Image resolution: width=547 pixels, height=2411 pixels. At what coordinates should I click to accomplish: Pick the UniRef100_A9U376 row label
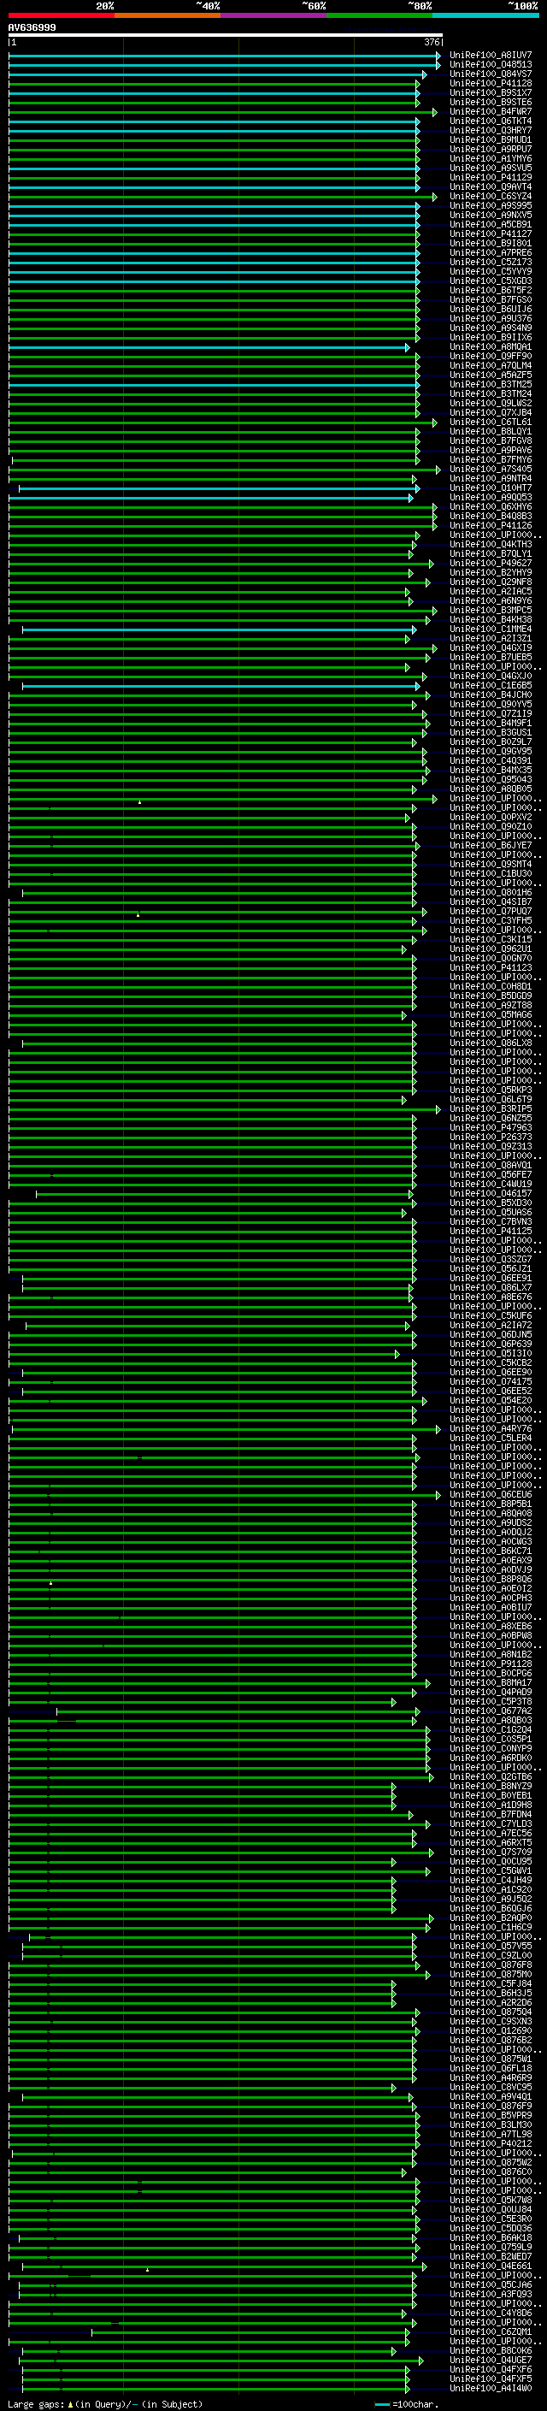[491, 318]
